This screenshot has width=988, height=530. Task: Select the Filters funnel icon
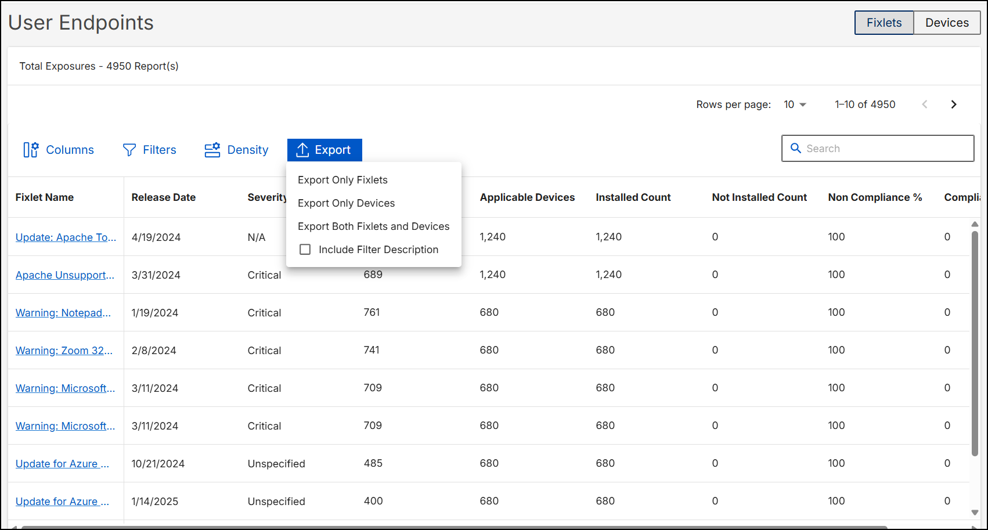coord(128,150)
